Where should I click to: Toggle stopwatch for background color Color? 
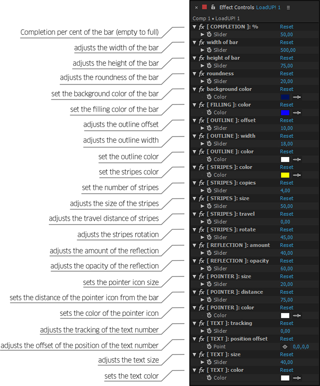(209, 97)
